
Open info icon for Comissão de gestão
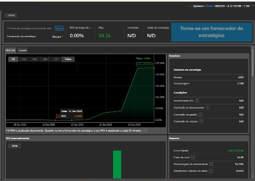point(201,115)
